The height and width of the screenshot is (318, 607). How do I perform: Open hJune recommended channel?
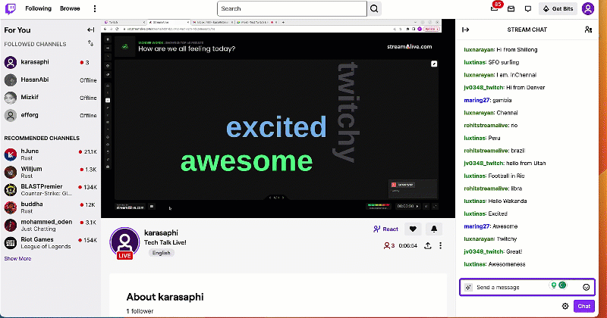(x=50, y=154)
